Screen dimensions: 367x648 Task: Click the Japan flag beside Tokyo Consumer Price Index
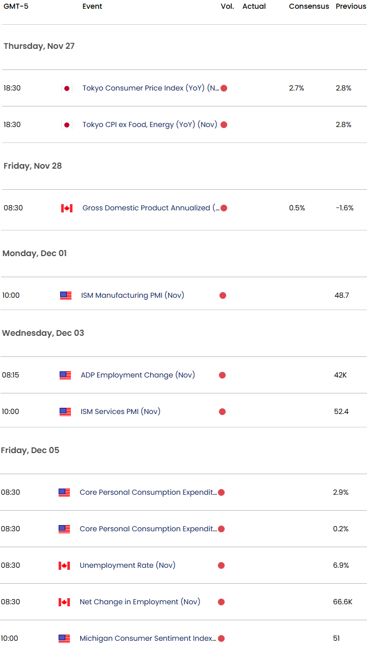(66, 88)
